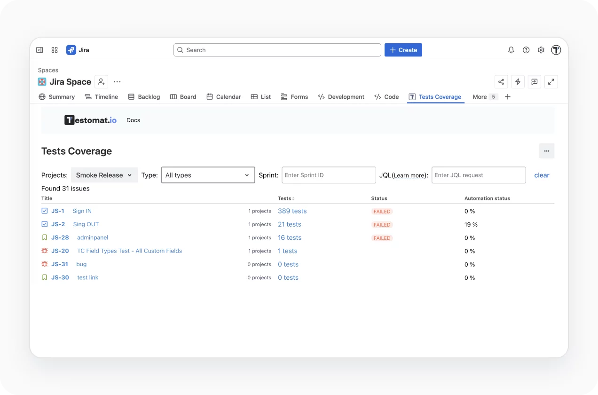
Task: Open the test link issue title
Action: tap(88, 277)
